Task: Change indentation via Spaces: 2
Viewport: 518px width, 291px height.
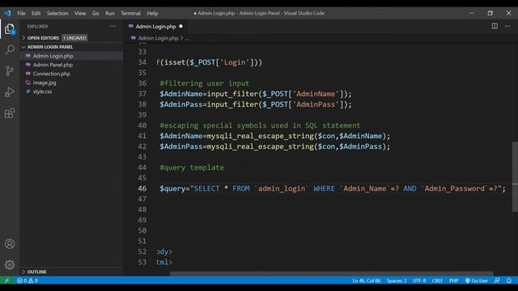Action: pyautogui.click(x=397, y=280)
